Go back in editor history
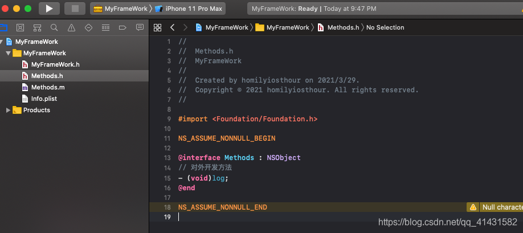Viewport: 523px width, 233px height. pos(172,27)
